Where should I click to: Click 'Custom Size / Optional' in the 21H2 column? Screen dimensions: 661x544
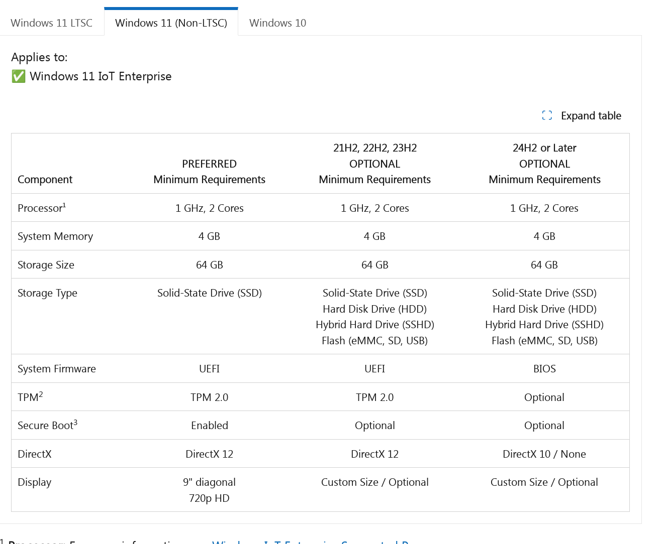click(375, 482)
